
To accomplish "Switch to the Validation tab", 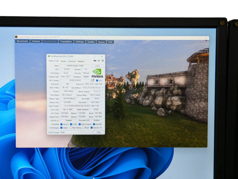I will point(81,61).
